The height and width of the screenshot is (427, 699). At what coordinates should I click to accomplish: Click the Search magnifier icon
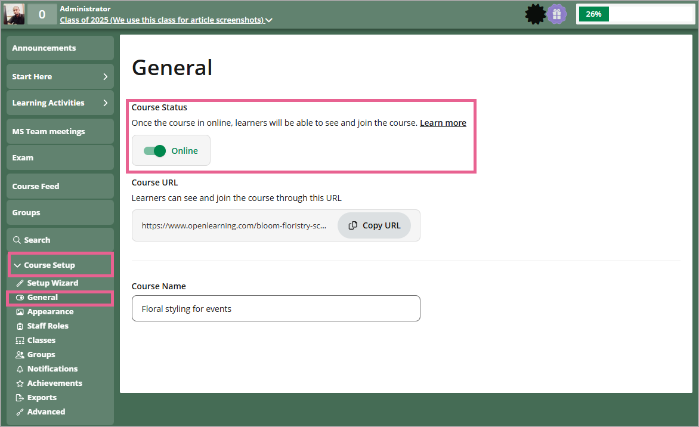[x=17, y=240]
